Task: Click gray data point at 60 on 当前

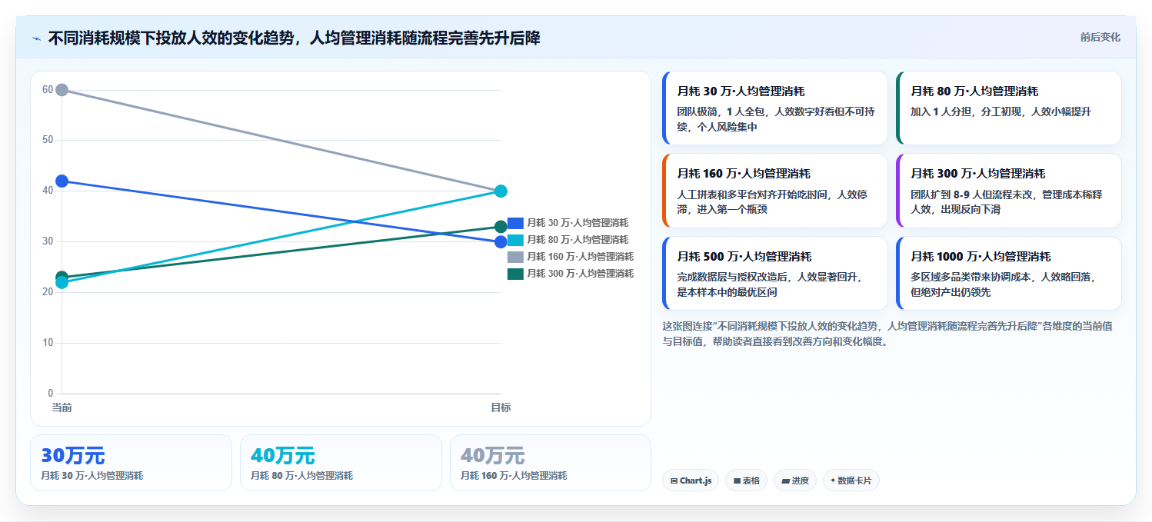Action: click(x=62, y=90)
